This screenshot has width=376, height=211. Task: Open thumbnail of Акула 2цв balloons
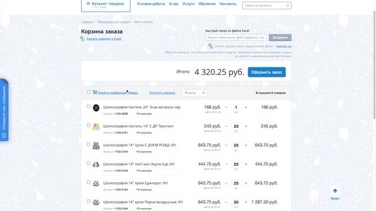(x=96, y=165)
